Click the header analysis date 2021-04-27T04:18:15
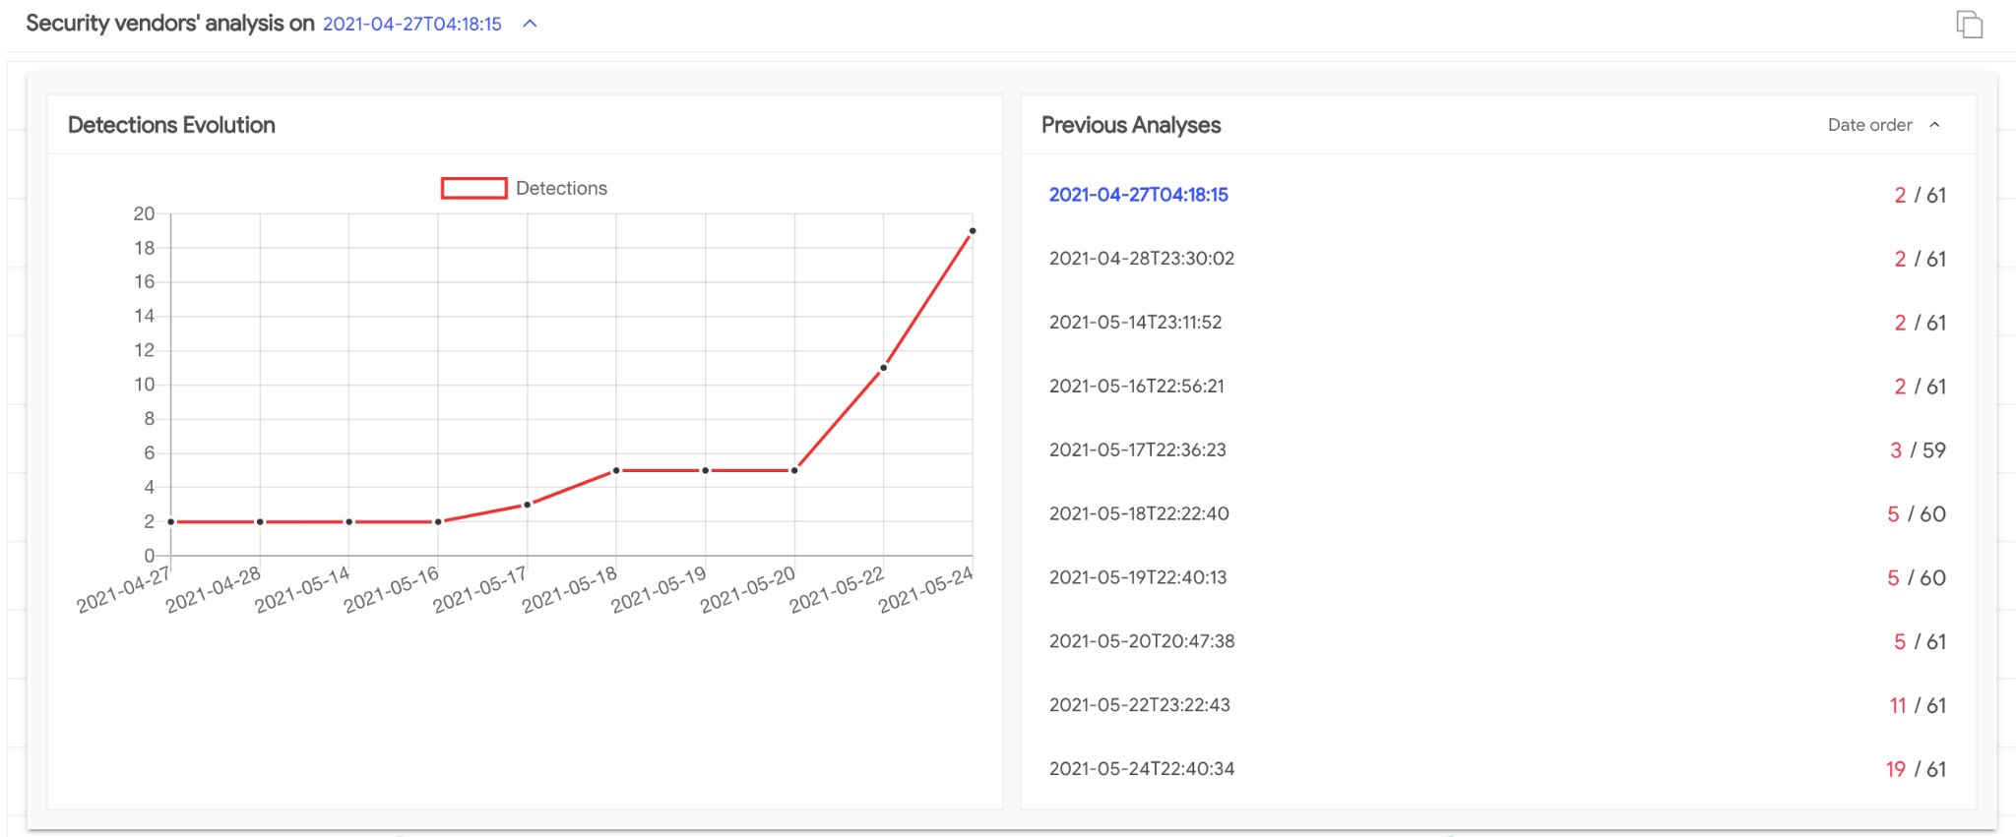This screenshot has height=837, width=2016. 411,24
